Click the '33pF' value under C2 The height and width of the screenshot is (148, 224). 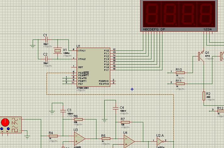point(46,63)
